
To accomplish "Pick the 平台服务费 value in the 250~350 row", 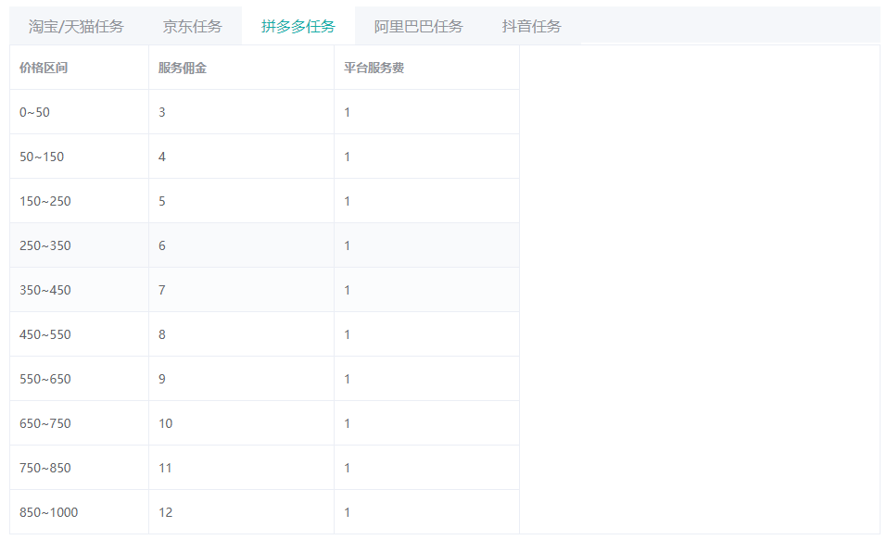I will (426, 245).
